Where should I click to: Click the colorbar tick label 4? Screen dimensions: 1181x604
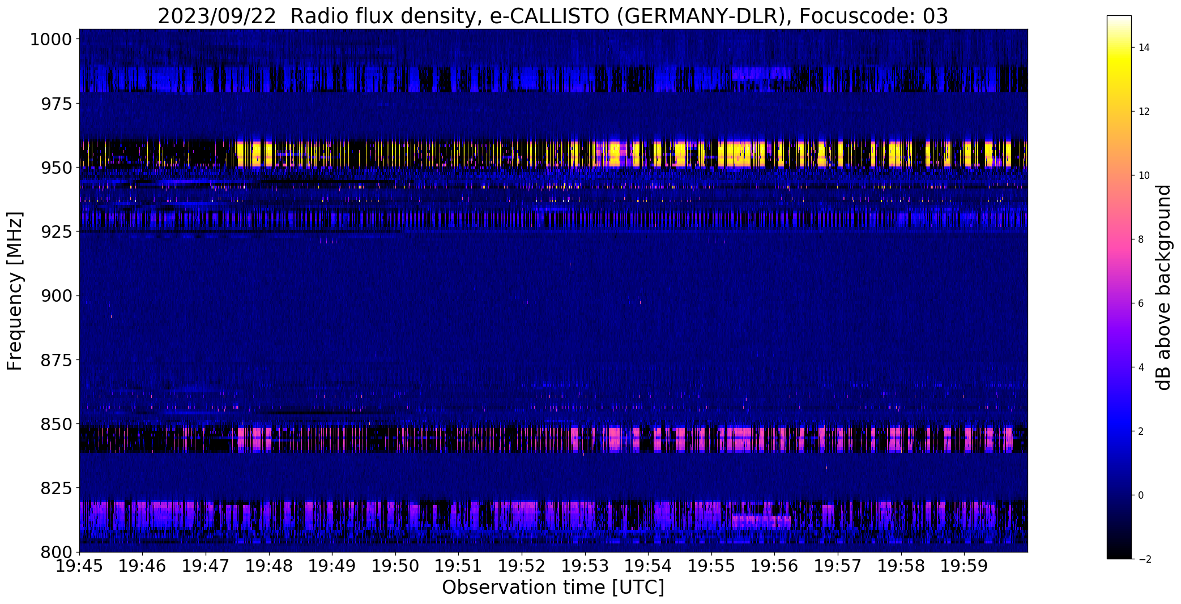1141,367
